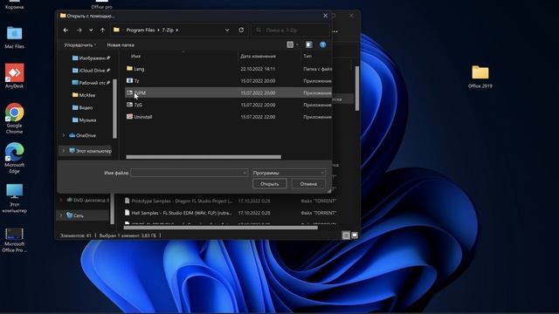Click the 7-Zip breadcrumb segment
The width and height of the screenshot is (559, 314).
(x=168, y=31)
